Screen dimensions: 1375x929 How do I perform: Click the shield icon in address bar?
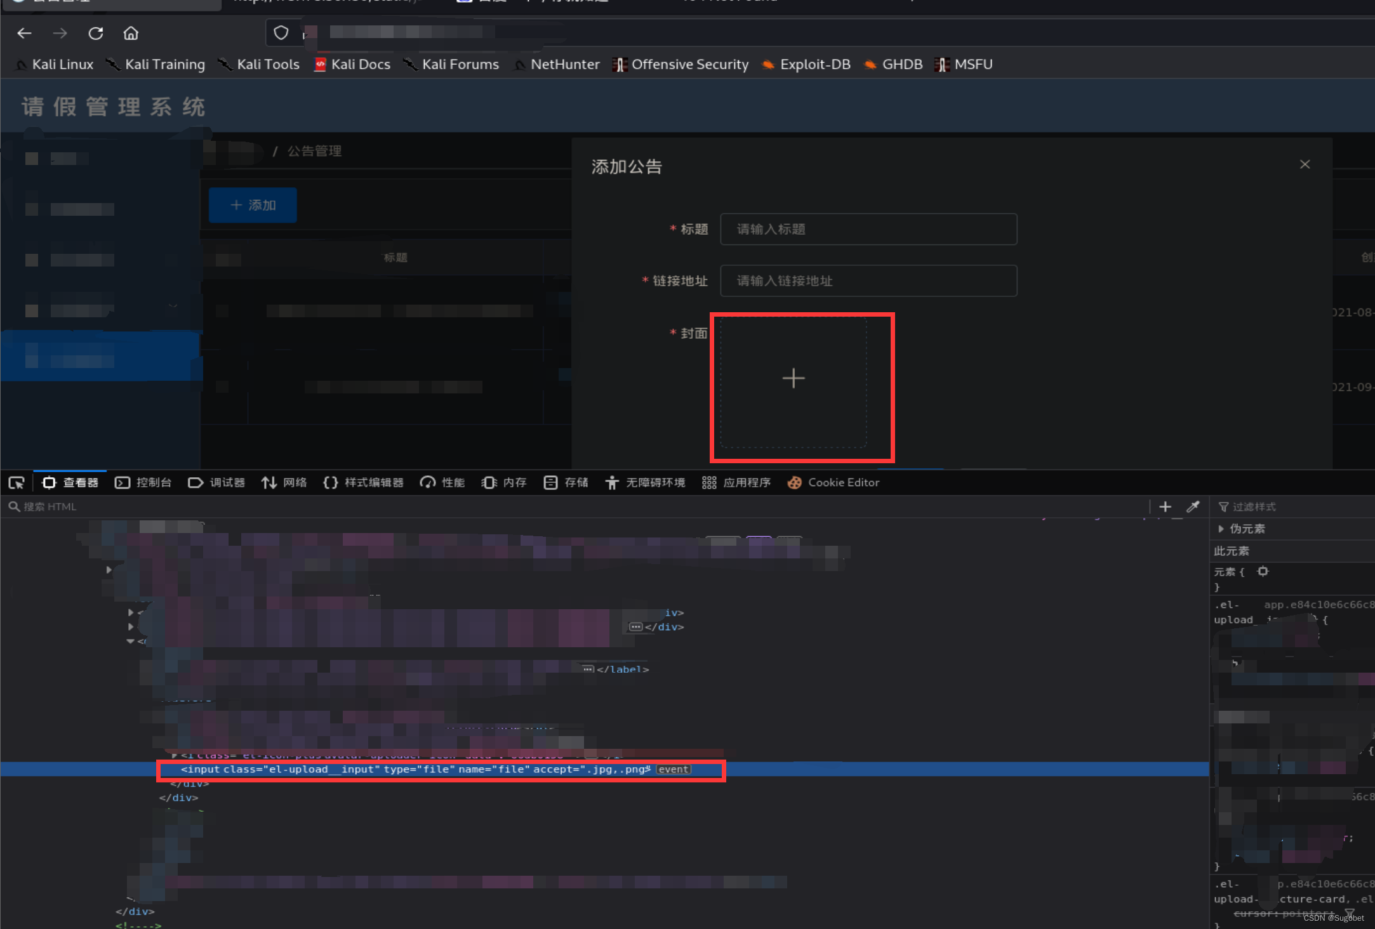(x=281, y=33)
